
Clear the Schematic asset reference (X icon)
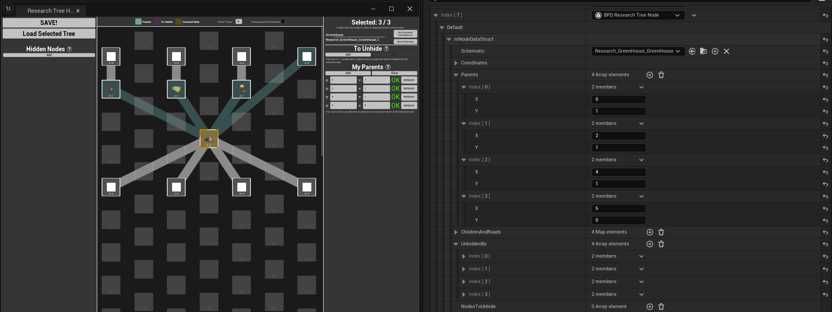(726, 51)
